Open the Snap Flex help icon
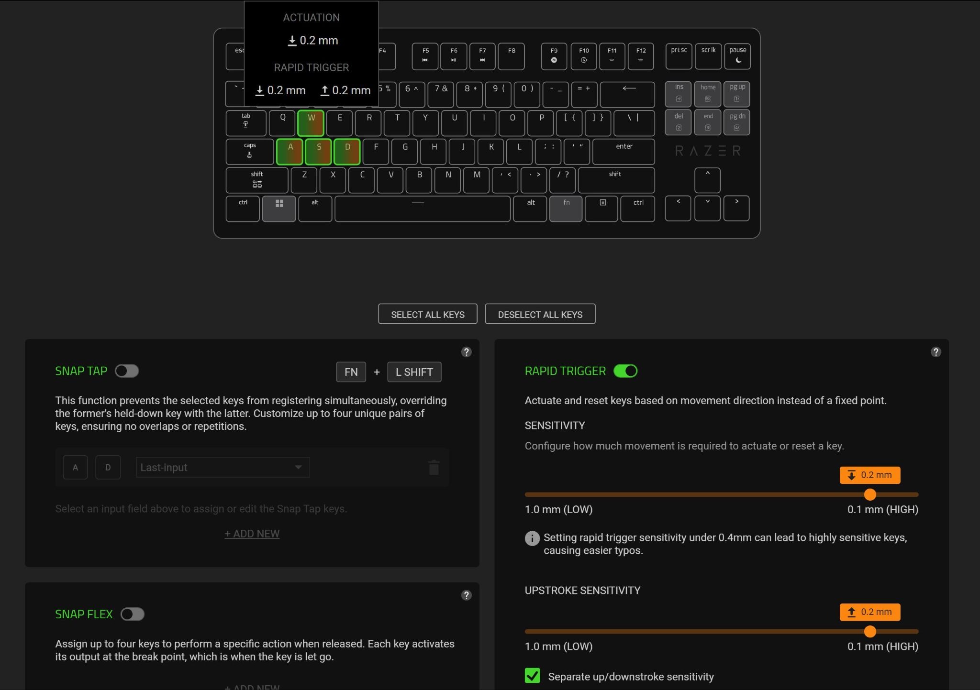Viewport: 980px width, 690px height. pyautogui.click(x=466, y=595)
